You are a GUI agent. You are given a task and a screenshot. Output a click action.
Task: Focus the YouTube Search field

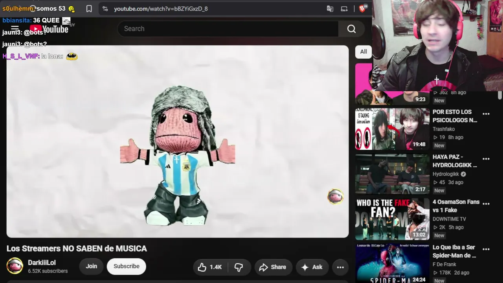(228, 29)
